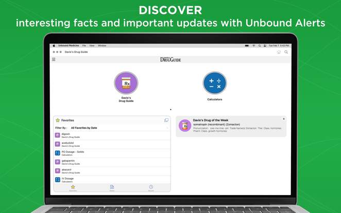
Task: Click the Calculators label text
Action: click(x=215, y=99)
